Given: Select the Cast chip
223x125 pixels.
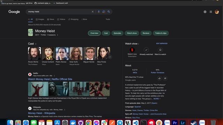Looking at the screenshot, I should (x=106, y=33).
